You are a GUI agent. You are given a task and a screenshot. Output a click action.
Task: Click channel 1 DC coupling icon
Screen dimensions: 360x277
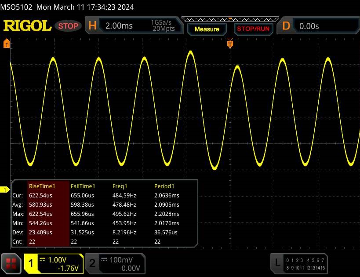43,260
